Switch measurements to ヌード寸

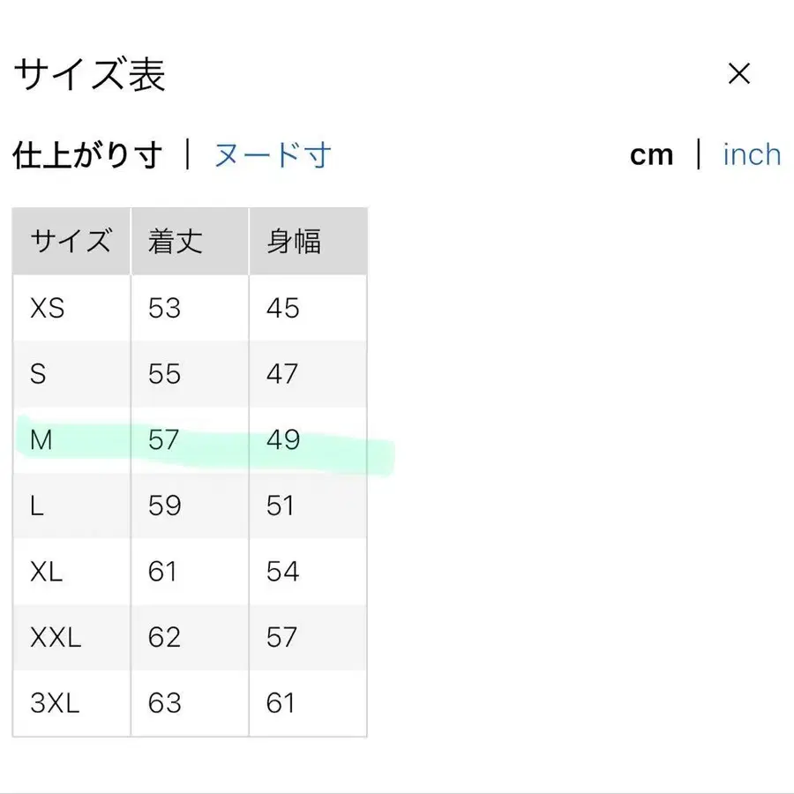click(271, 154)
